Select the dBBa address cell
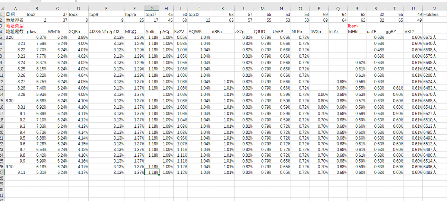Image resolution: width=447 pixels, height=201 pixels. click(223, 32)
